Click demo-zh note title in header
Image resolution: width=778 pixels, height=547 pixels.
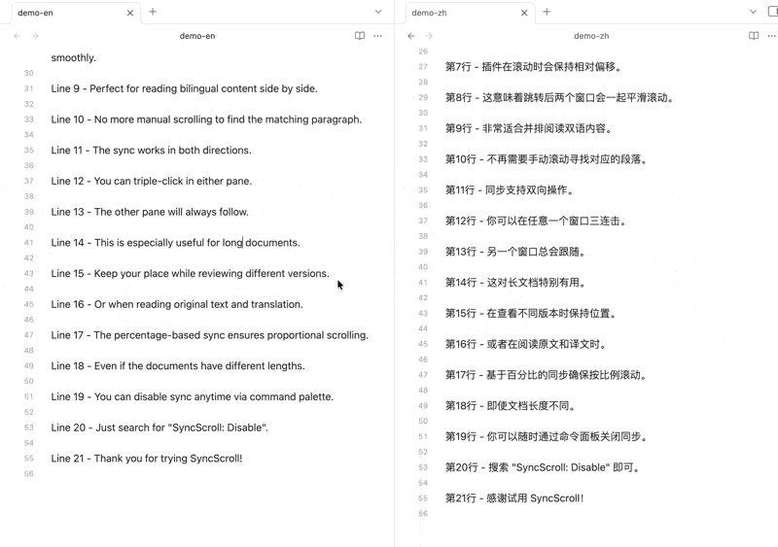[591, 36]
